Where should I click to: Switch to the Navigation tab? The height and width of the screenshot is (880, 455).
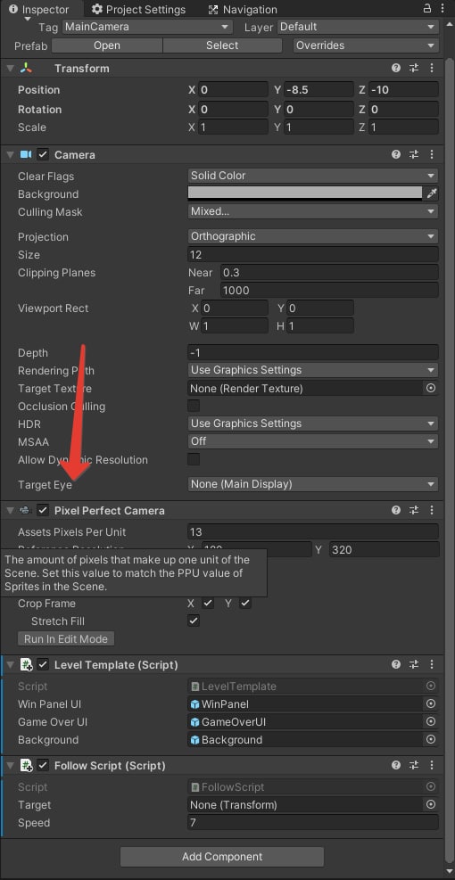click(243, 10)
